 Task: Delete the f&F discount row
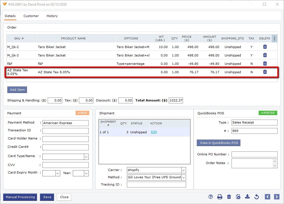click(265, 63)
